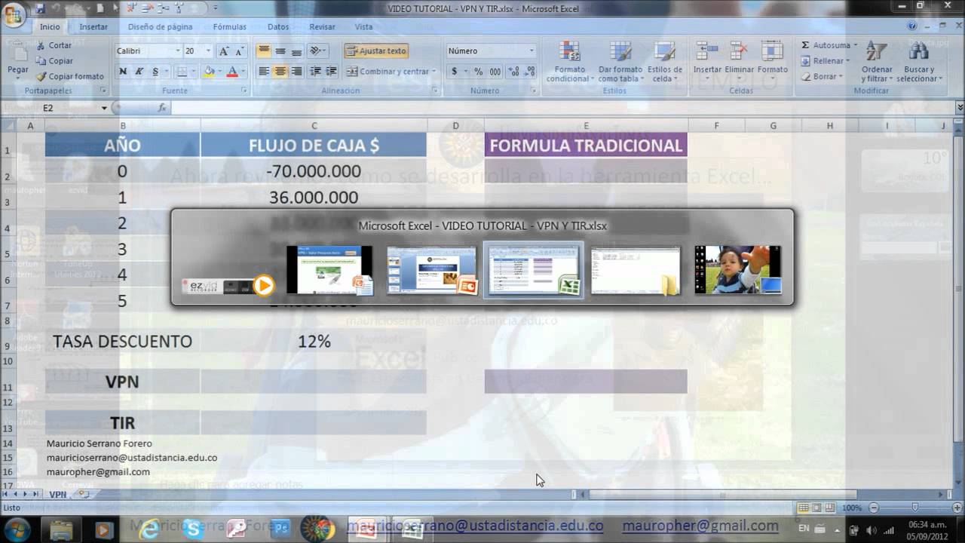Apply percent style format
Image resolution: width=965 pixels, height=543 pixels.
(x=479, y=72)
